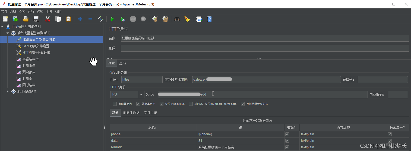Viewport: 411px width, 151px height.
Task: Click the Shutdown toolbar icon
Action: (143, 19)
